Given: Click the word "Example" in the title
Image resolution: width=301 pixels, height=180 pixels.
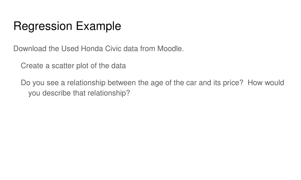Looking at the screenshot, I should click(98, 26).
